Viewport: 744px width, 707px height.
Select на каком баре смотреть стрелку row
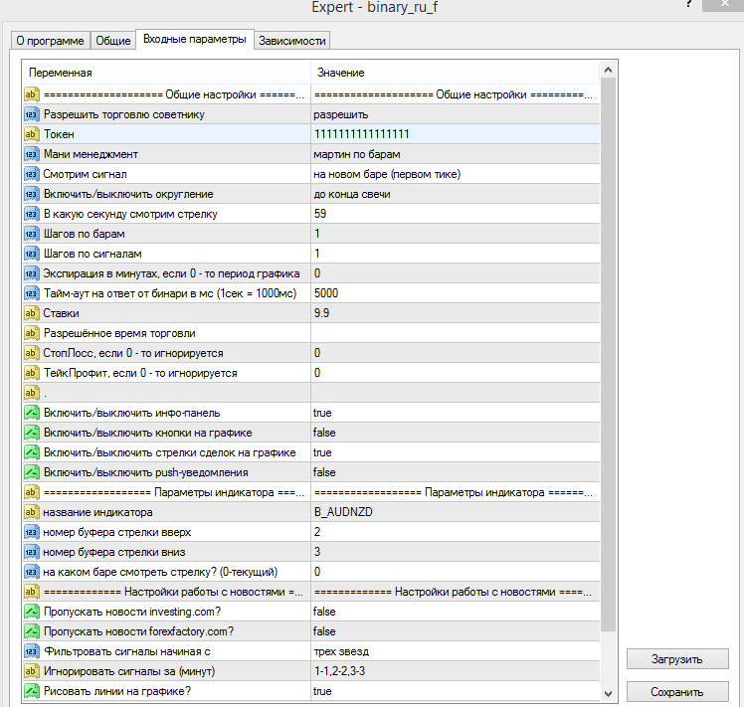pyautogui.click(x=311, y=572)
